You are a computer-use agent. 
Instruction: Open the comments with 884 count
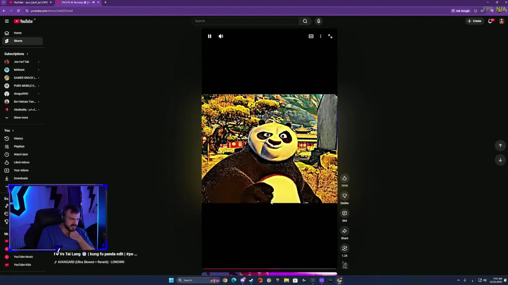pos(344,213)
